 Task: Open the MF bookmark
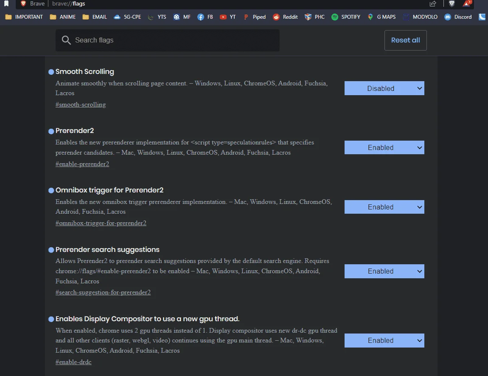pyautogui.click(x=182, y=17)
